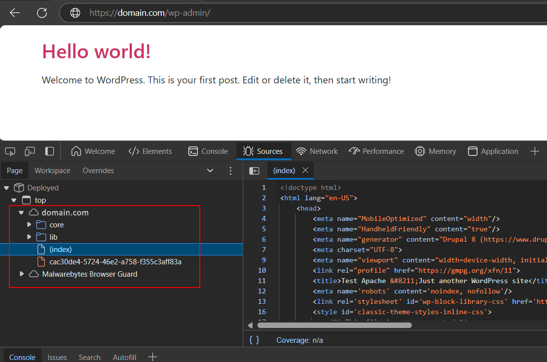Image resolution: width=547 pixels, height=362 pixels.
Task: Switch to the Network panel
Action: point(317,151)
